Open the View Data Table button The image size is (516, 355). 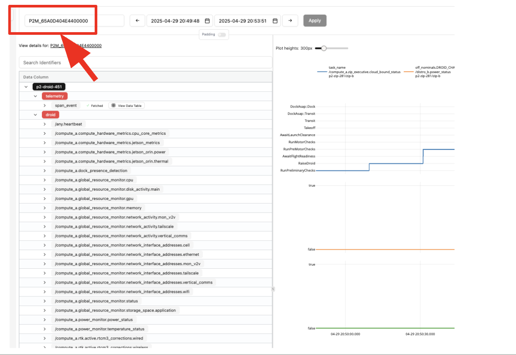(127, 106)
